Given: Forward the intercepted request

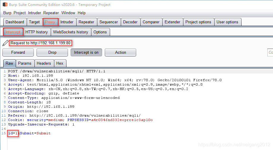Looking at the screenshot, I should click(18, 53).
